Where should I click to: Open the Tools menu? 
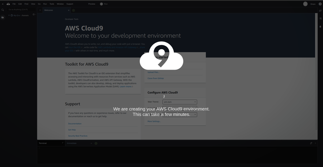coord(52,4)
